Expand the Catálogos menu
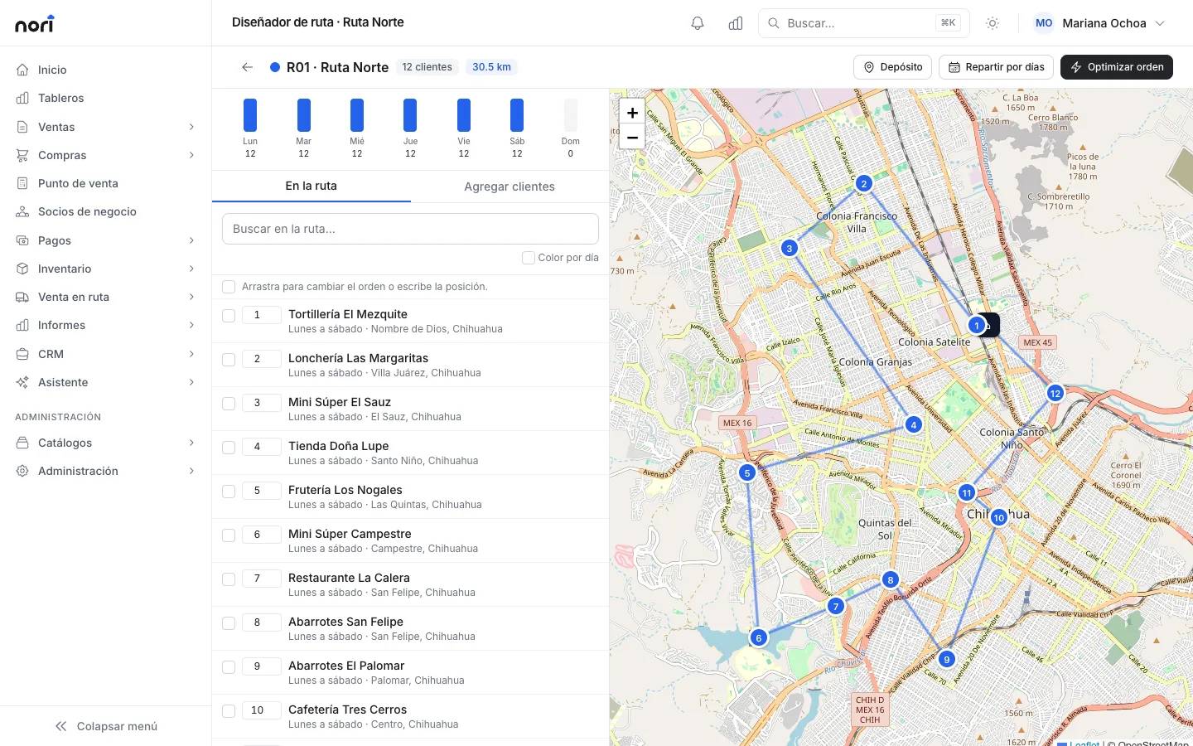This screenshot has width=1193, height=746. point(106,443)
